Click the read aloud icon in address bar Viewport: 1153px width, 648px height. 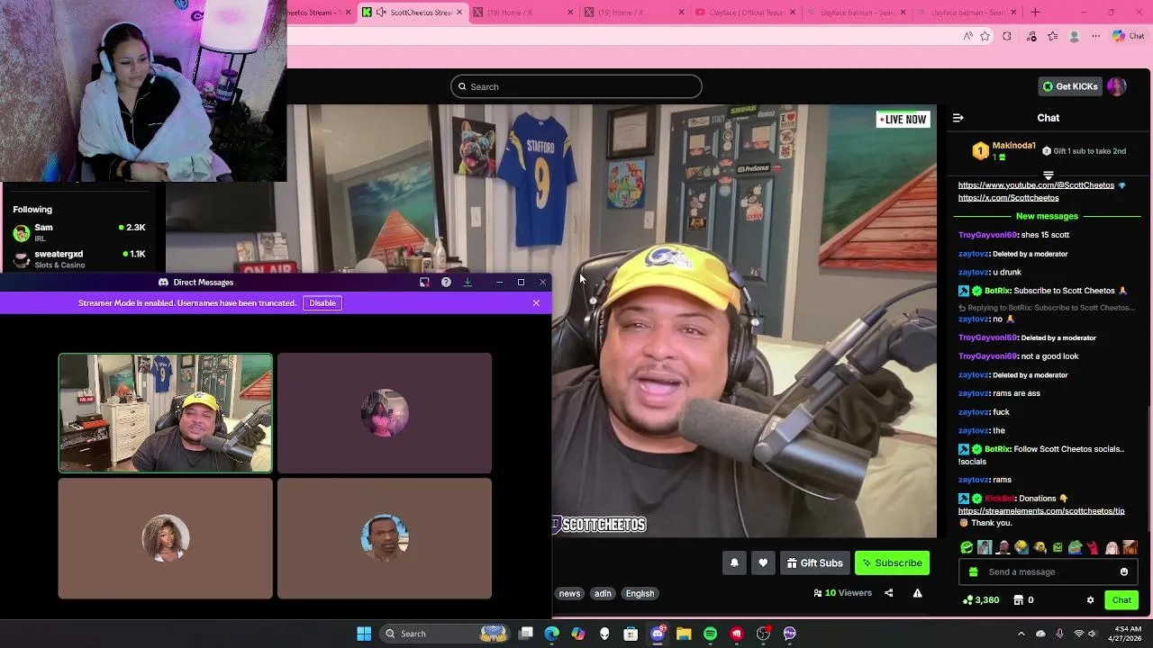[x=967, y=37]
